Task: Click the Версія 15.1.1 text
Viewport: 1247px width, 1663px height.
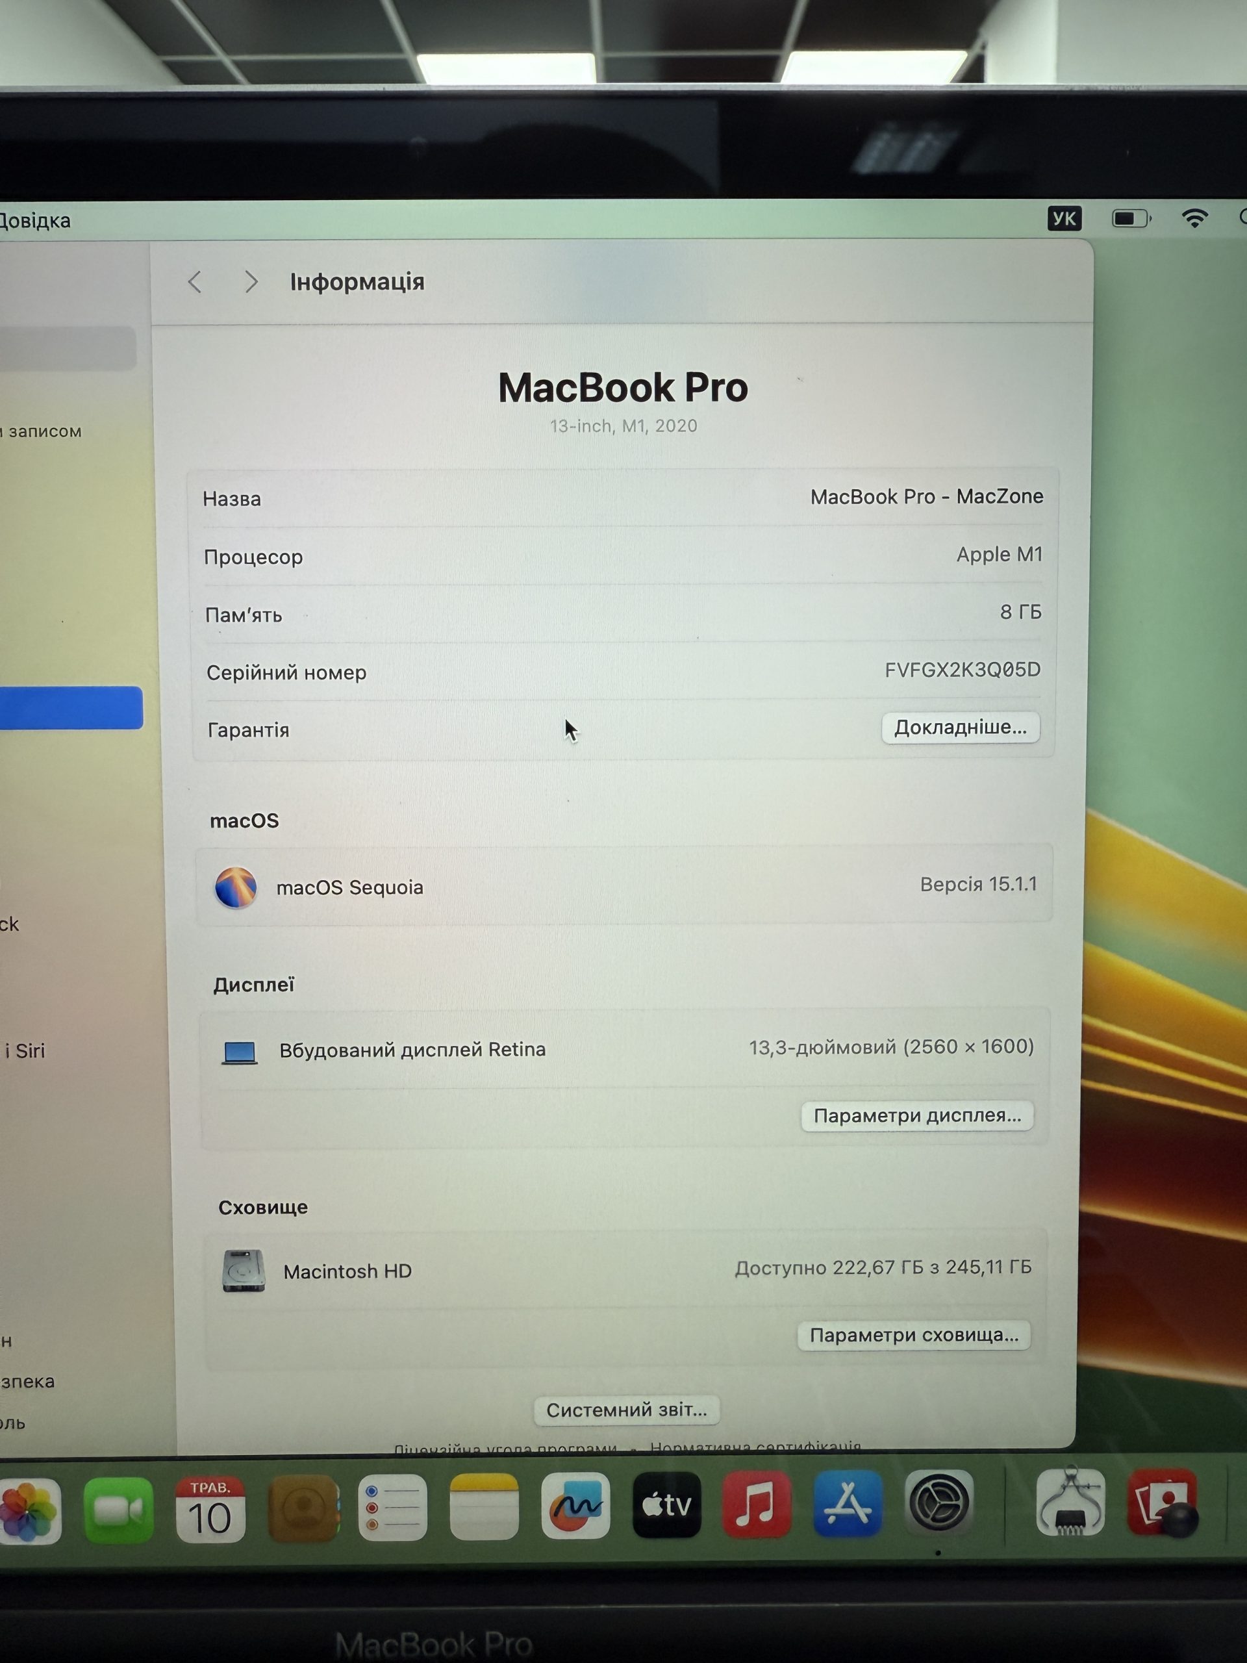Action: [978, 884]
